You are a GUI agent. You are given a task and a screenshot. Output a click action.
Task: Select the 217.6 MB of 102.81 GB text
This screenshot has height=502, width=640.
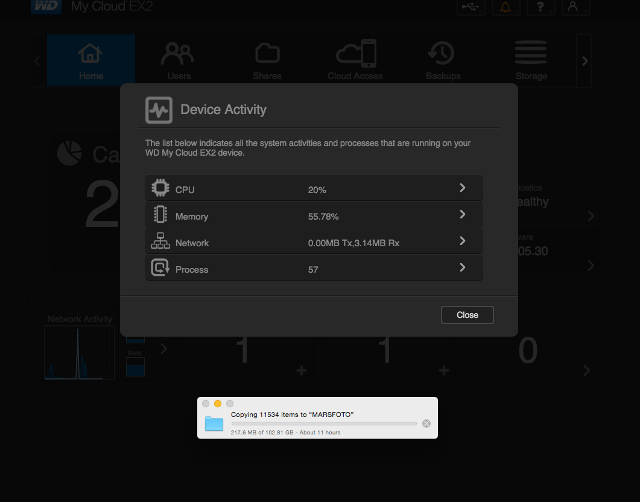point(262,433)
